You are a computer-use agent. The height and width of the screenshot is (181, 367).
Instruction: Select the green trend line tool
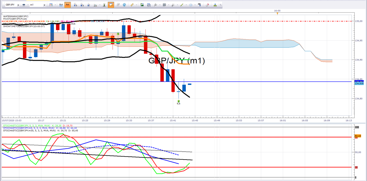click(x=182, y=5)
